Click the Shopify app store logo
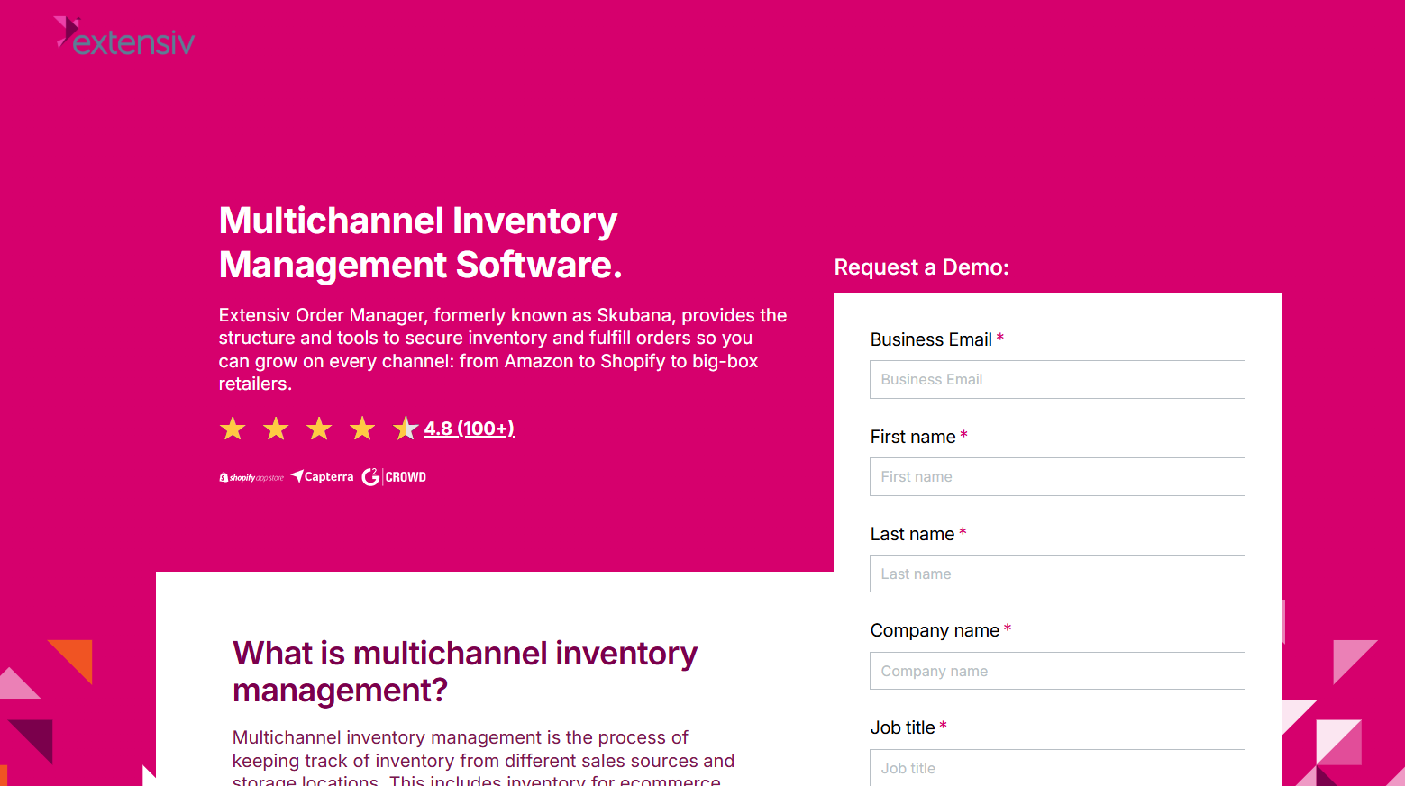 (251, 477)
